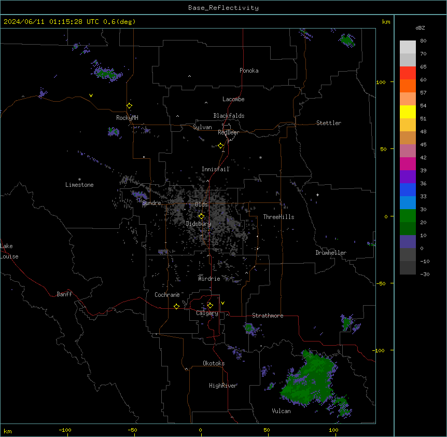
Task: Click the purple 36-39 dBZ legend swatch
Action: 408,176
